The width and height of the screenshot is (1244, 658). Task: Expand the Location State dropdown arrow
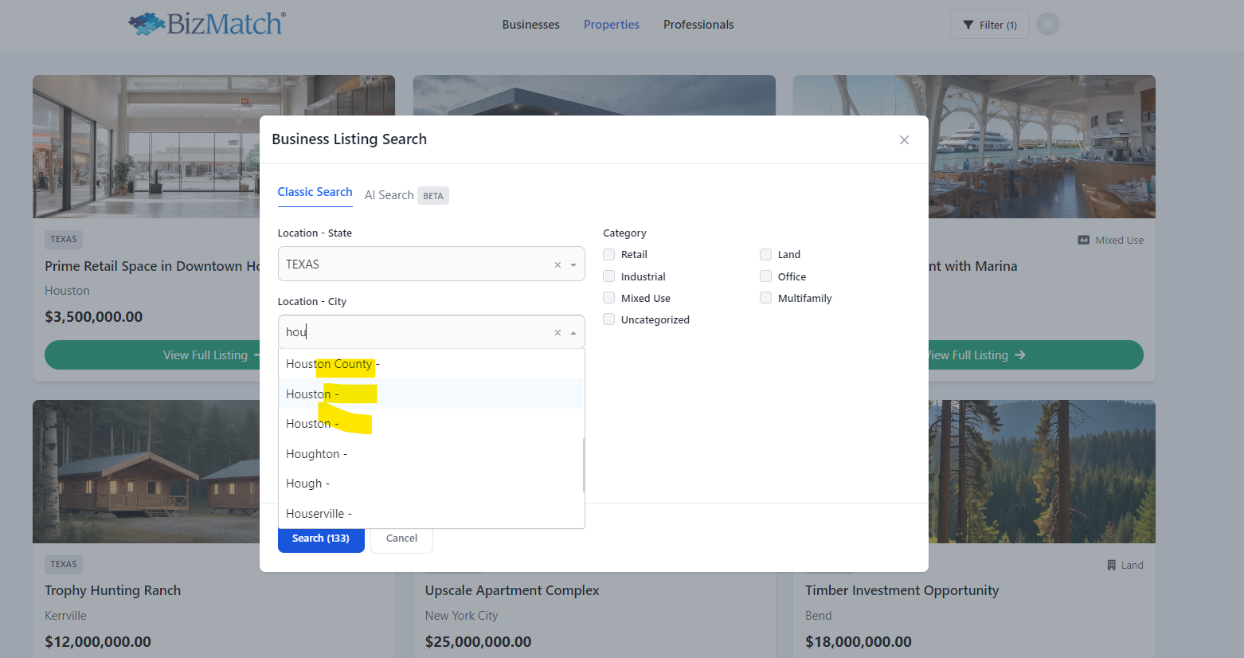click(573, 264)
